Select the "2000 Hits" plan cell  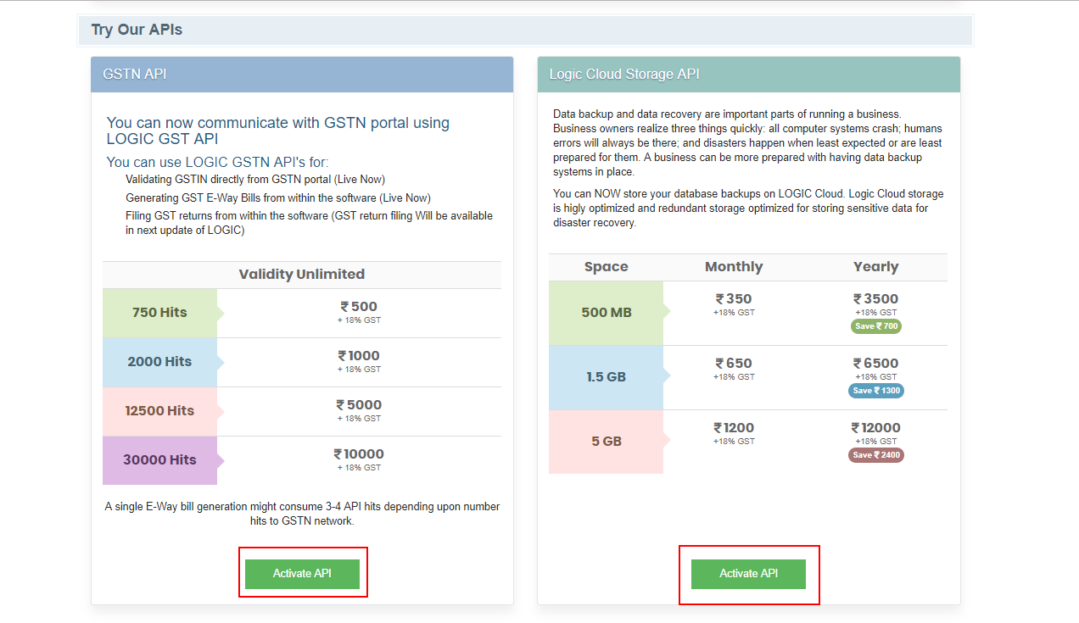[x=159, y=362]
